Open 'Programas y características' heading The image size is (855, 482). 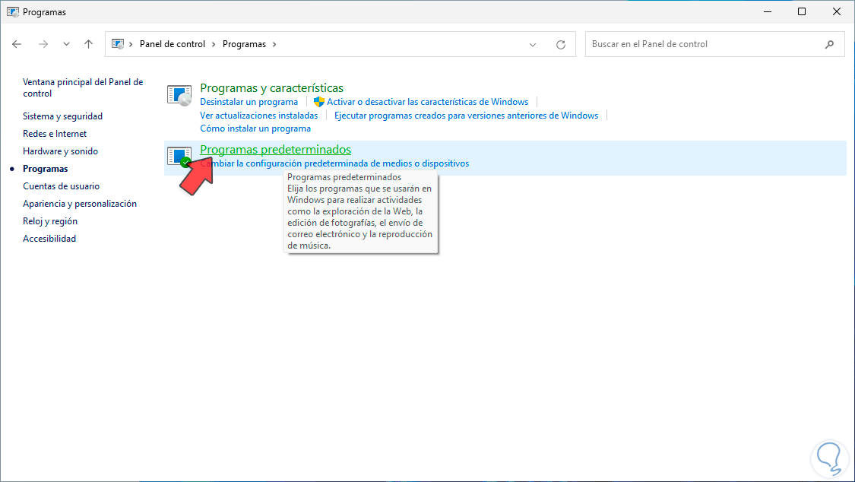click(271, 87)
